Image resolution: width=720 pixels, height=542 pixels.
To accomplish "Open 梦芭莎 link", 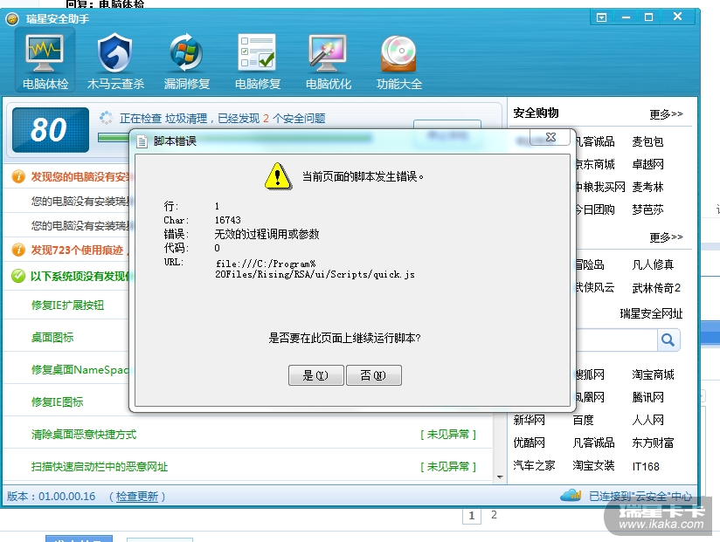I will click(x=647, y=209).
